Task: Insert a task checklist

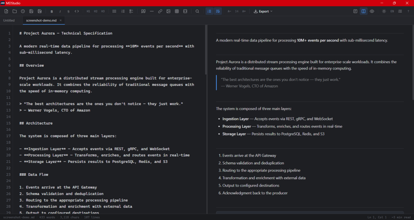Action: click(131, 12)
